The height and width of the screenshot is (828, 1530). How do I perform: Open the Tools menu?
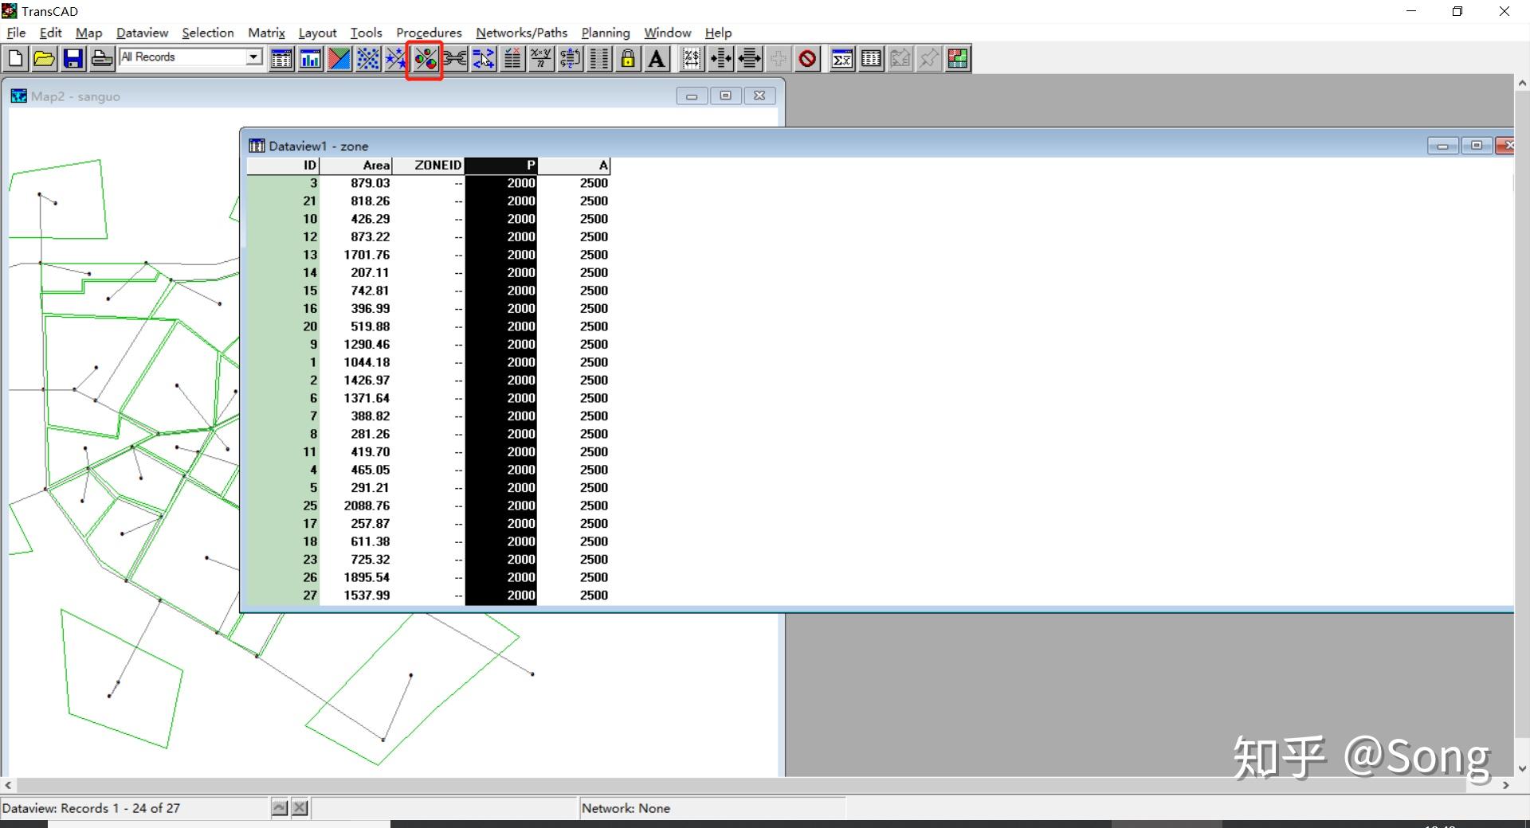pyautogui.click(x=366, y=33)
